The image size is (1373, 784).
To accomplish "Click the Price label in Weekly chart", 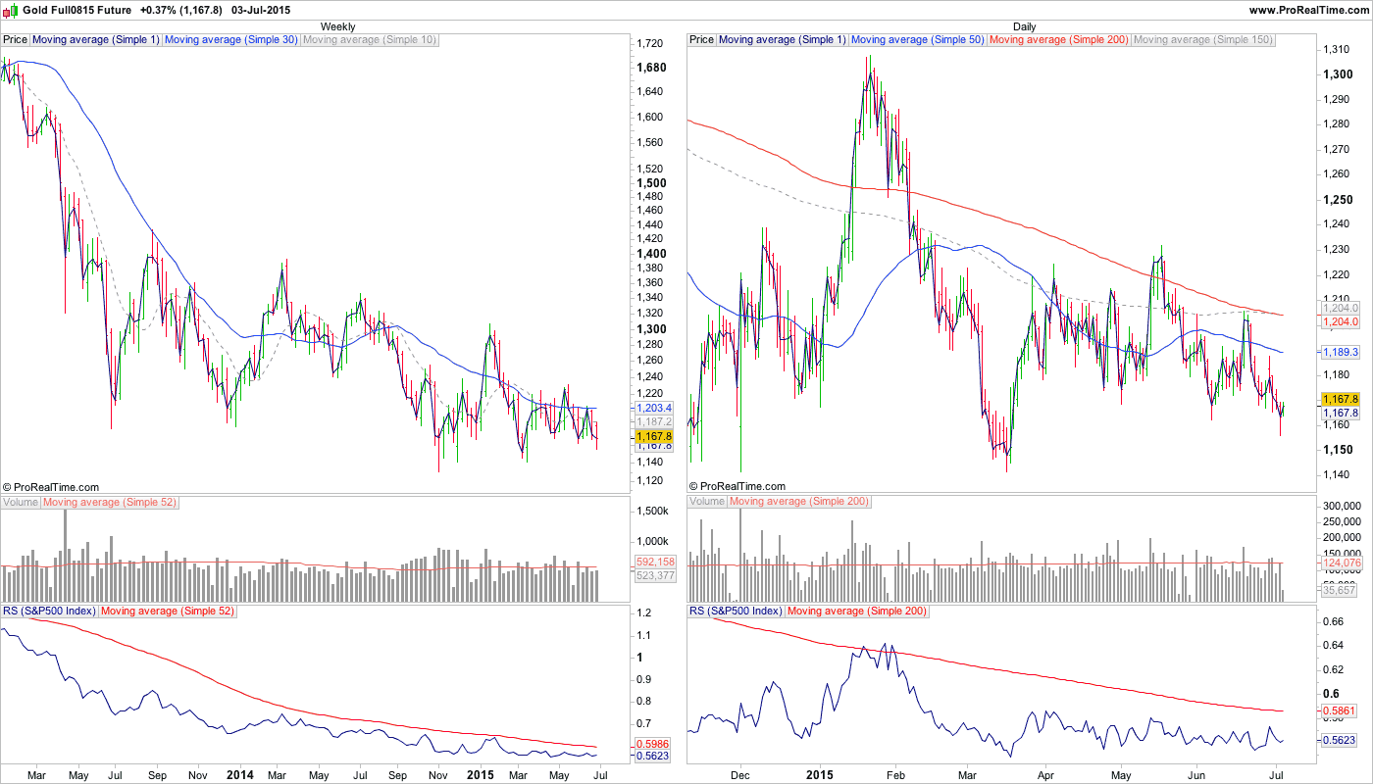I will pos(15,40).
